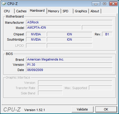Click the Max. Supported field
The image size is (119, 114).
[x=101, y=88]
